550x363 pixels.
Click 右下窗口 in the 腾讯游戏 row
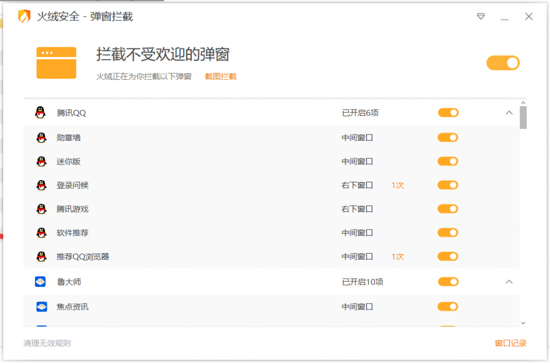[357, 209]
